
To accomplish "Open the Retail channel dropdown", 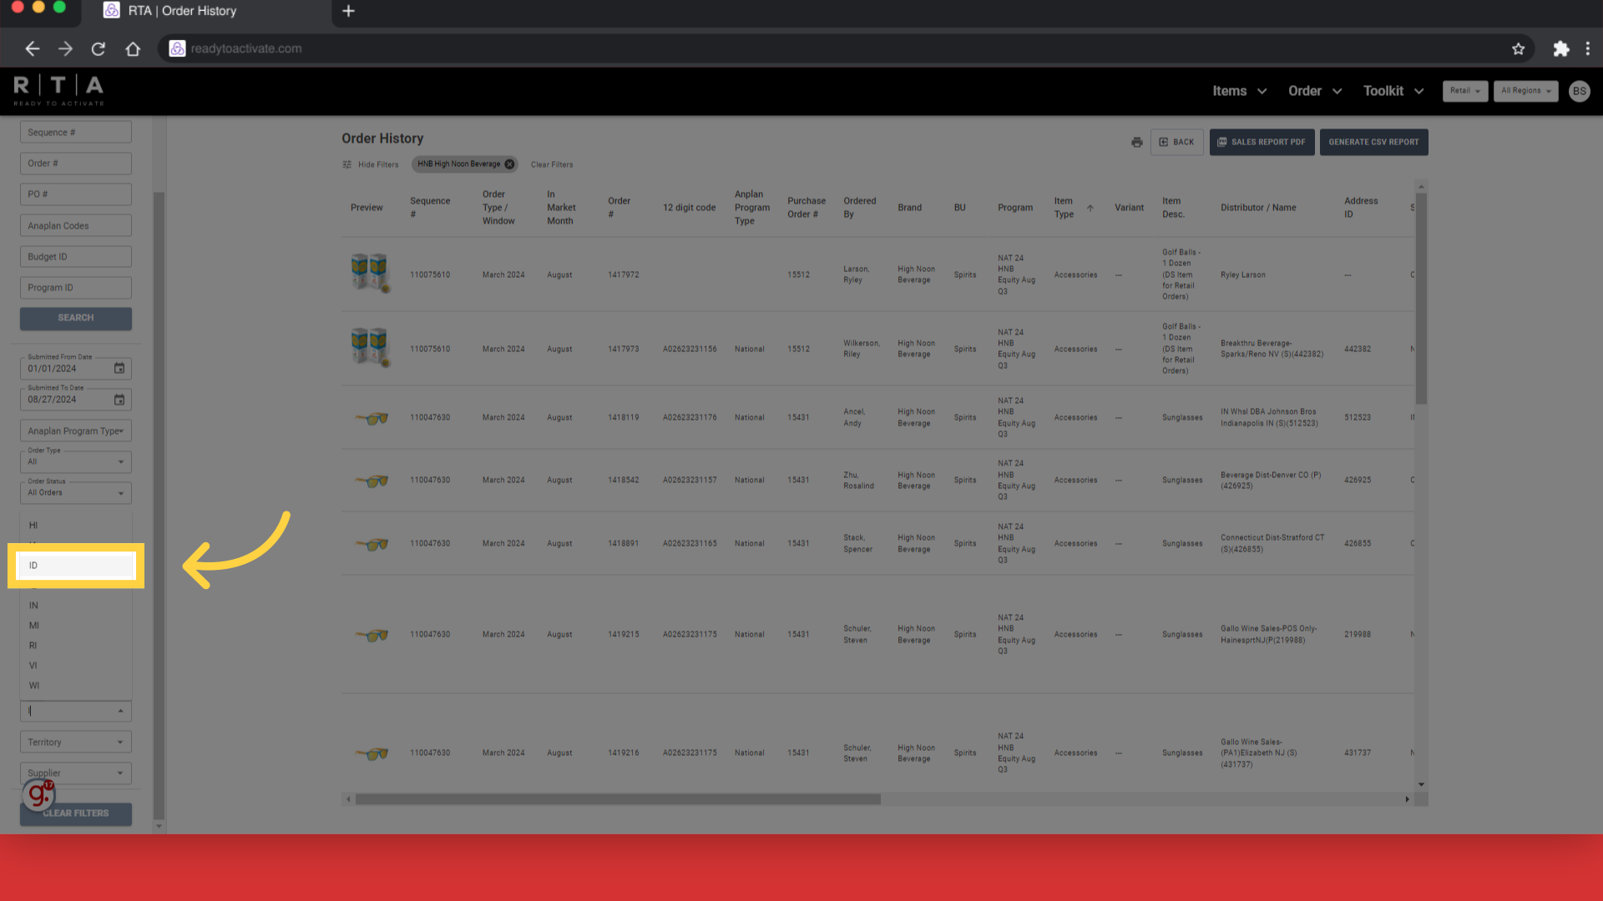I will [x=1465, y=91].
